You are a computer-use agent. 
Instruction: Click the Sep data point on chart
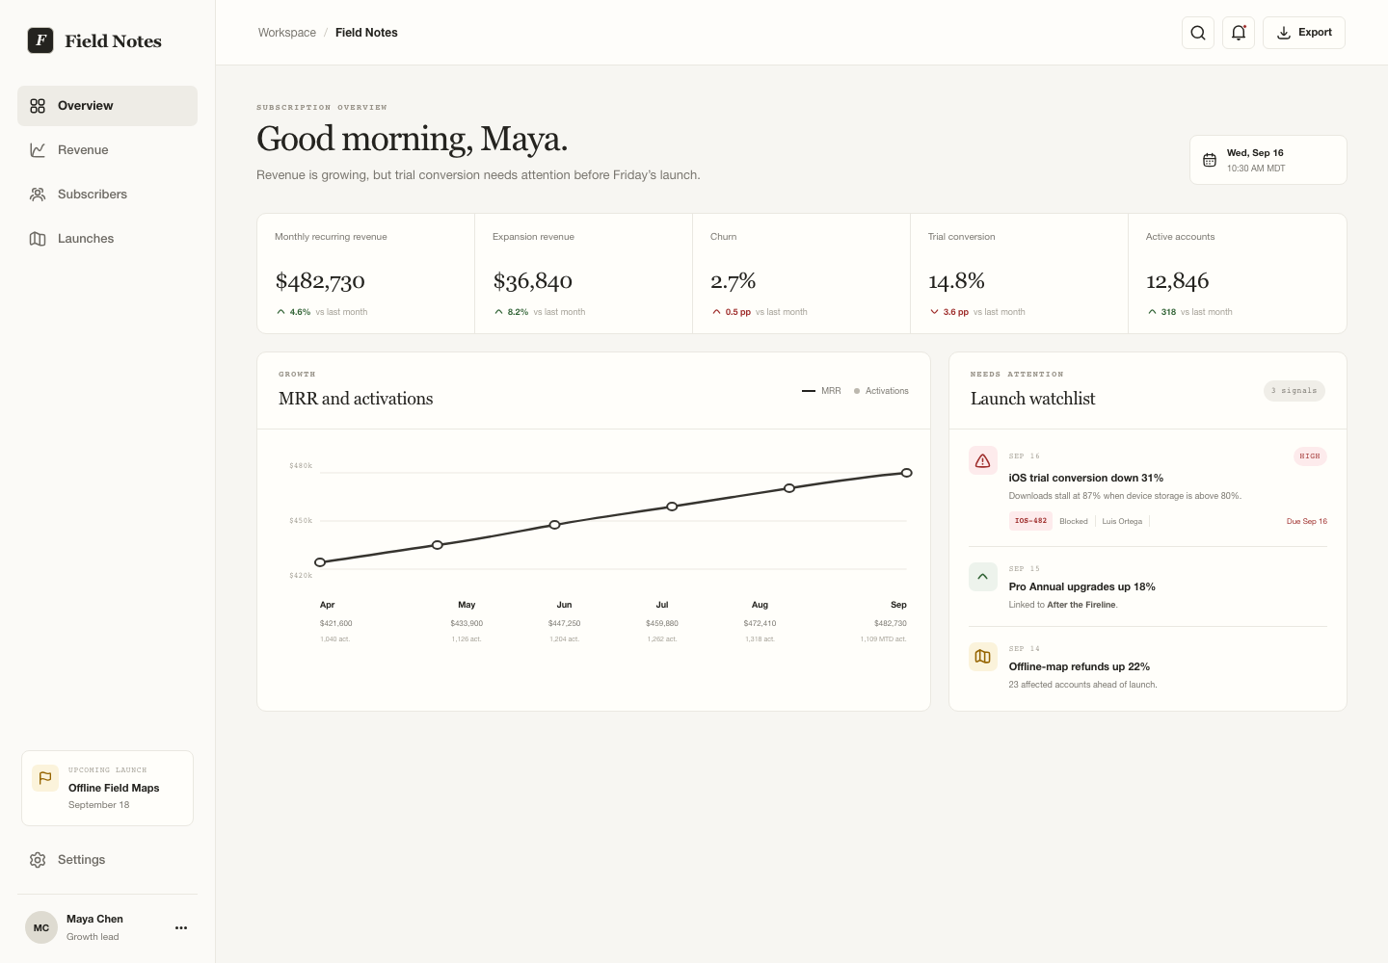(907, 473)
